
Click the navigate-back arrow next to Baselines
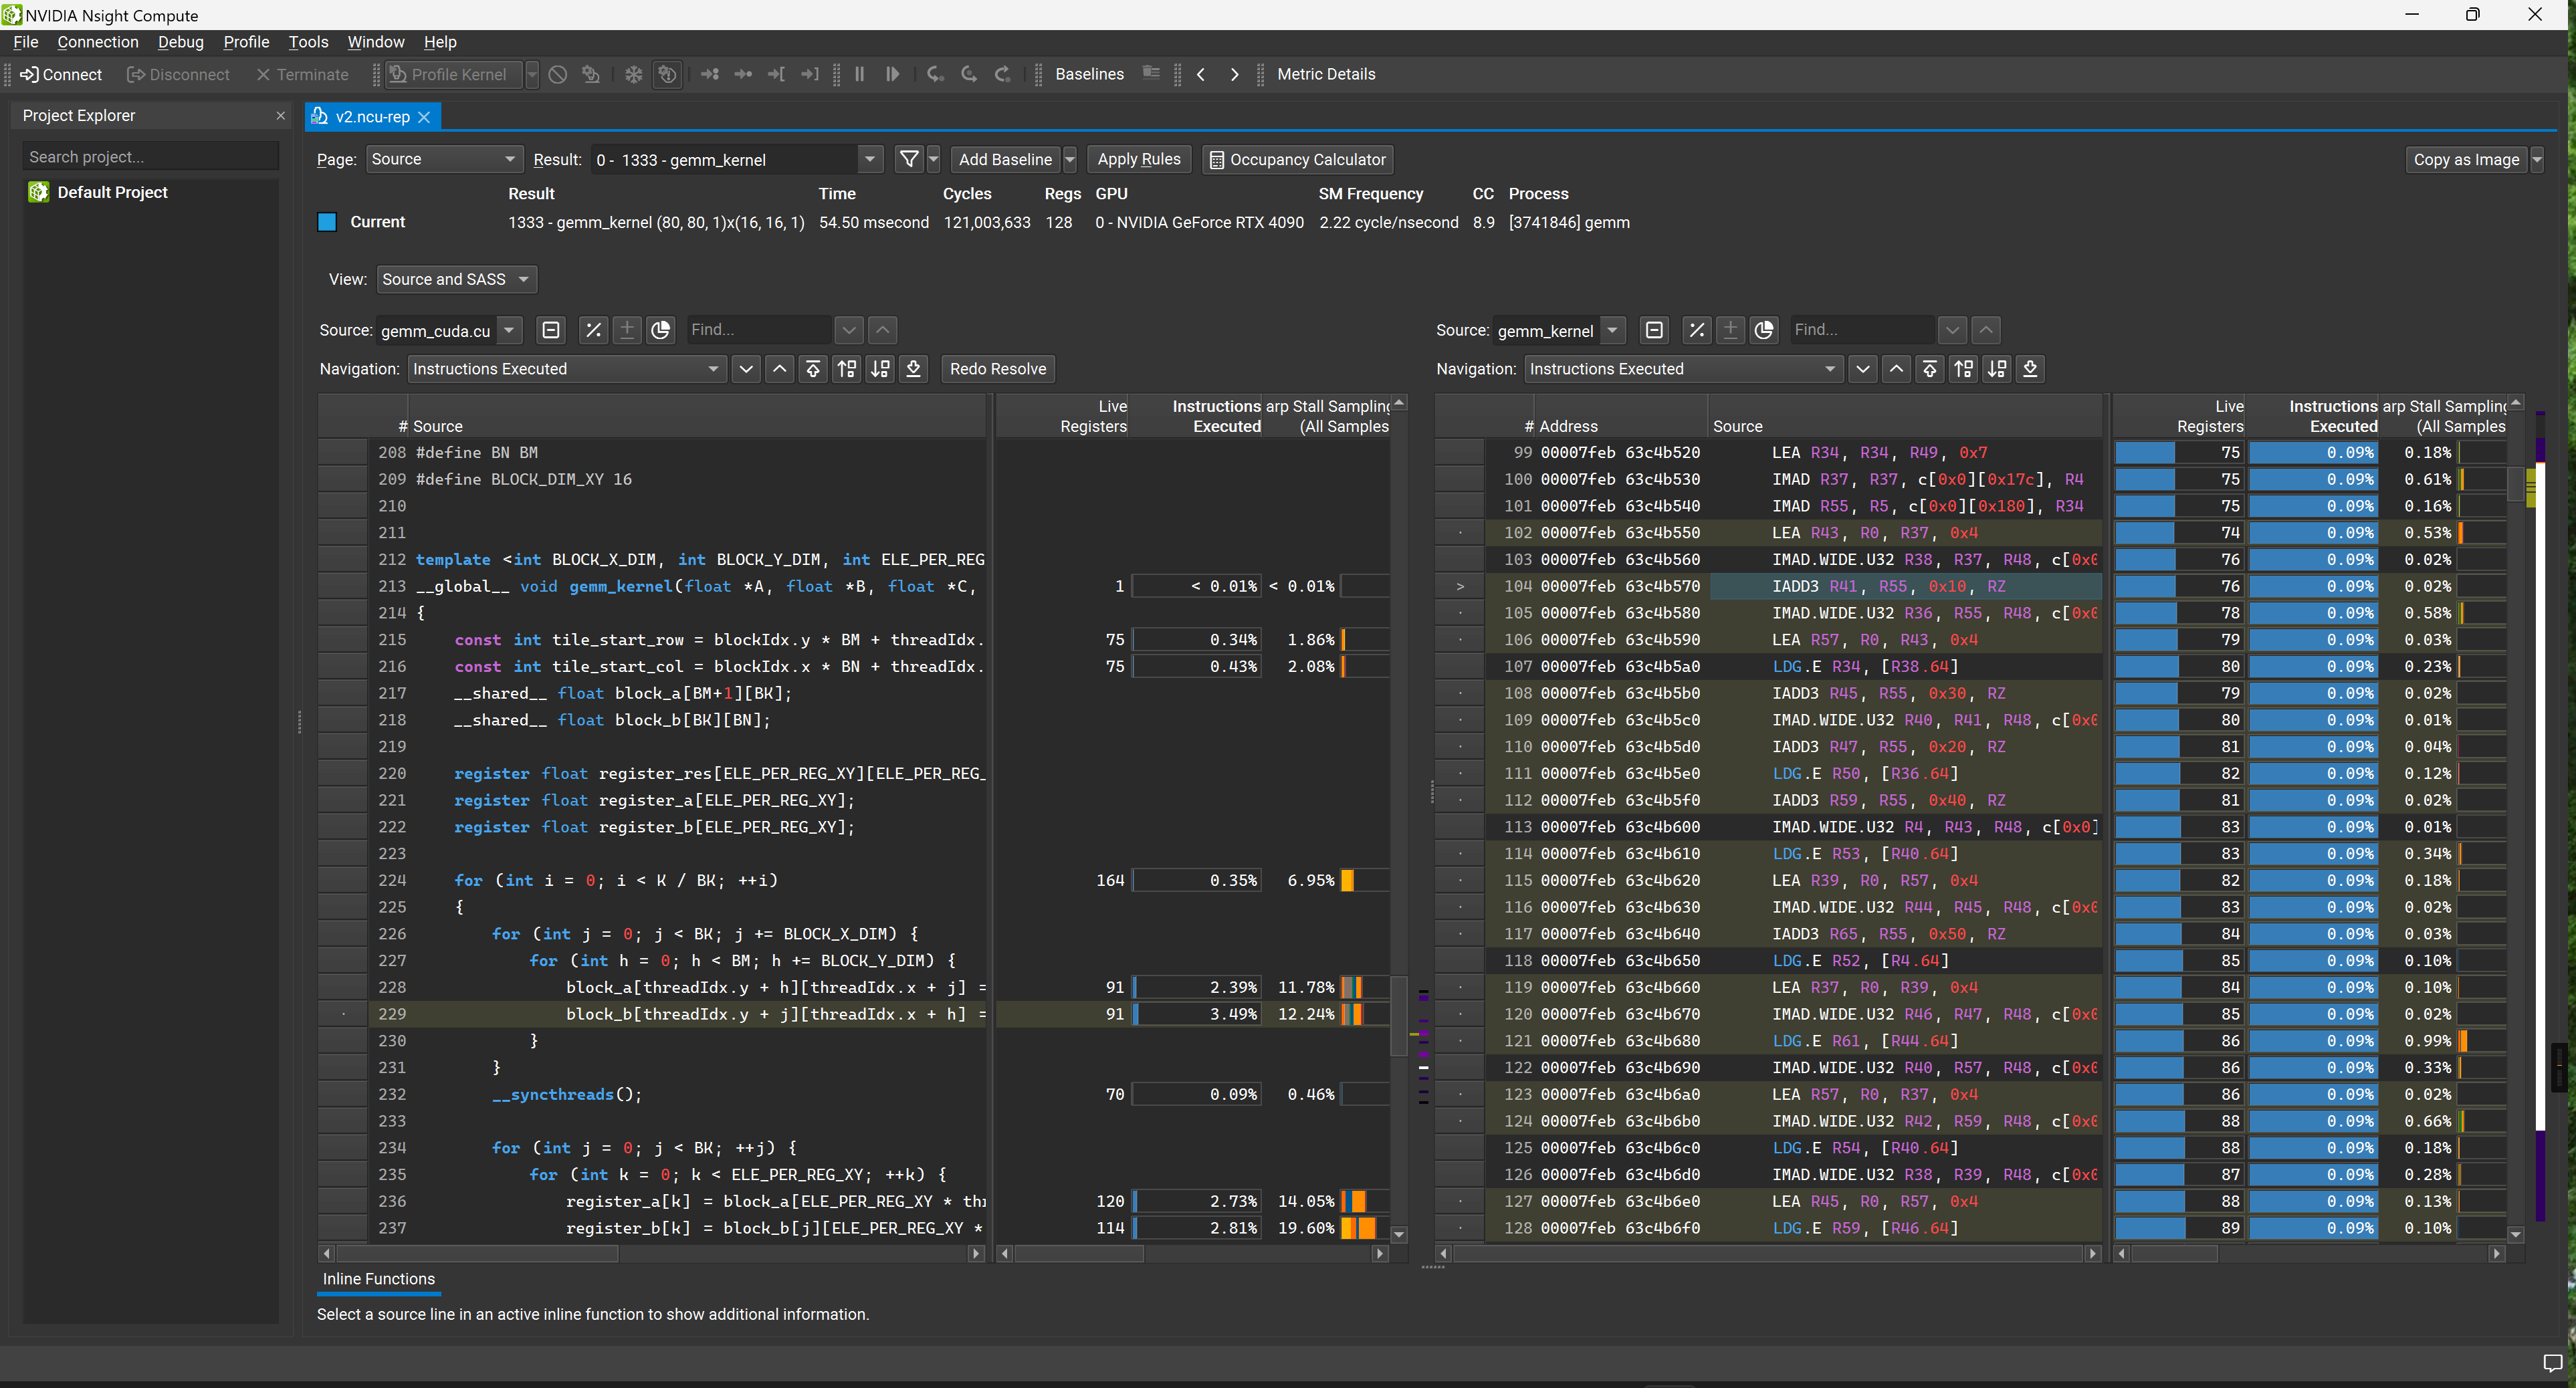(x=1201, y=74)
